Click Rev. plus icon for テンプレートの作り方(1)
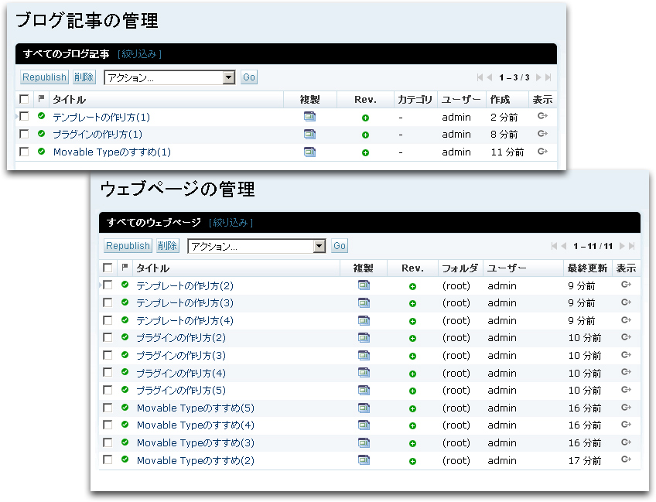 click(x=365, y=118)
